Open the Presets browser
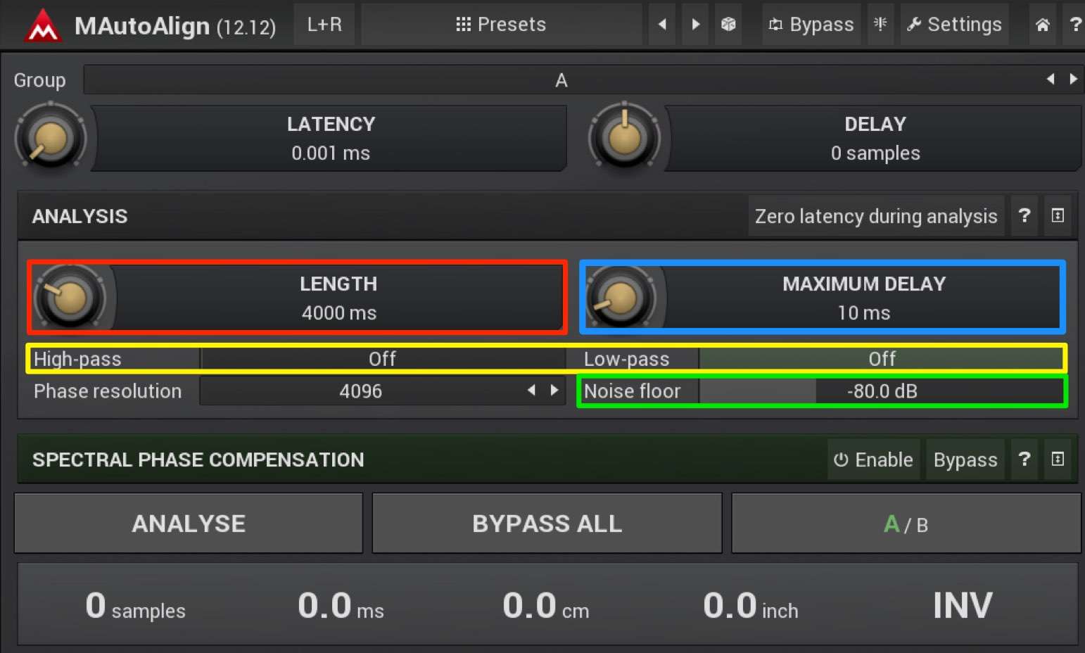The image size is (1085, 653). (x=501, y=25)
